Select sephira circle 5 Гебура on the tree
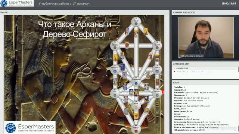239x134 pixels. pos(115,70)
